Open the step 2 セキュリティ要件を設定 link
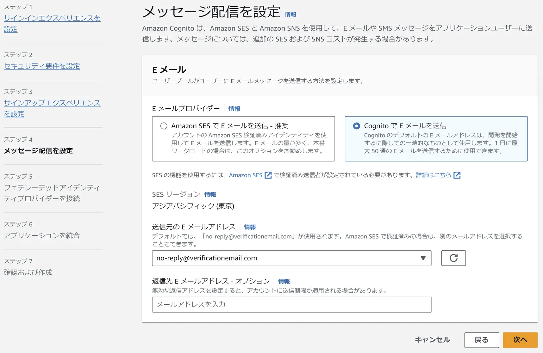 (42, 66)
